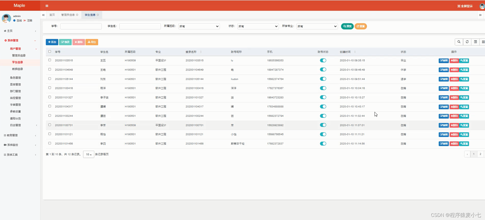This screenshot has height=220, width=485.
Task: Close the 学生信息 tab
Action: (98, 15)
